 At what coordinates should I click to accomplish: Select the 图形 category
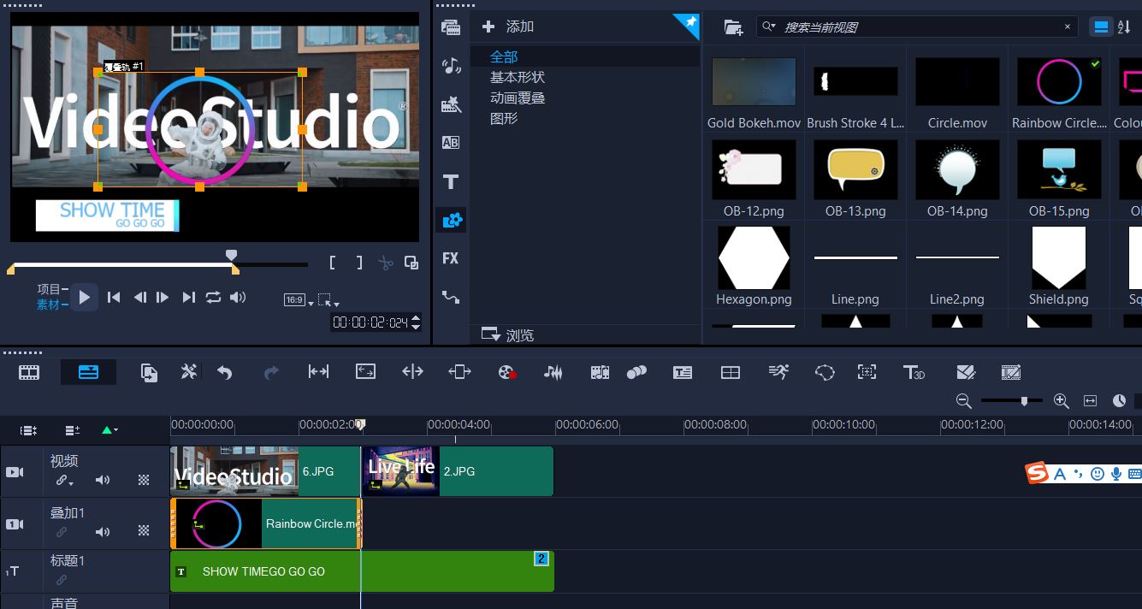504,118
